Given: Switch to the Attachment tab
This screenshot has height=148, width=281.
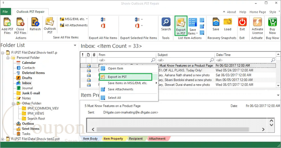Looking at the screenshot, I should coord(157,139).
